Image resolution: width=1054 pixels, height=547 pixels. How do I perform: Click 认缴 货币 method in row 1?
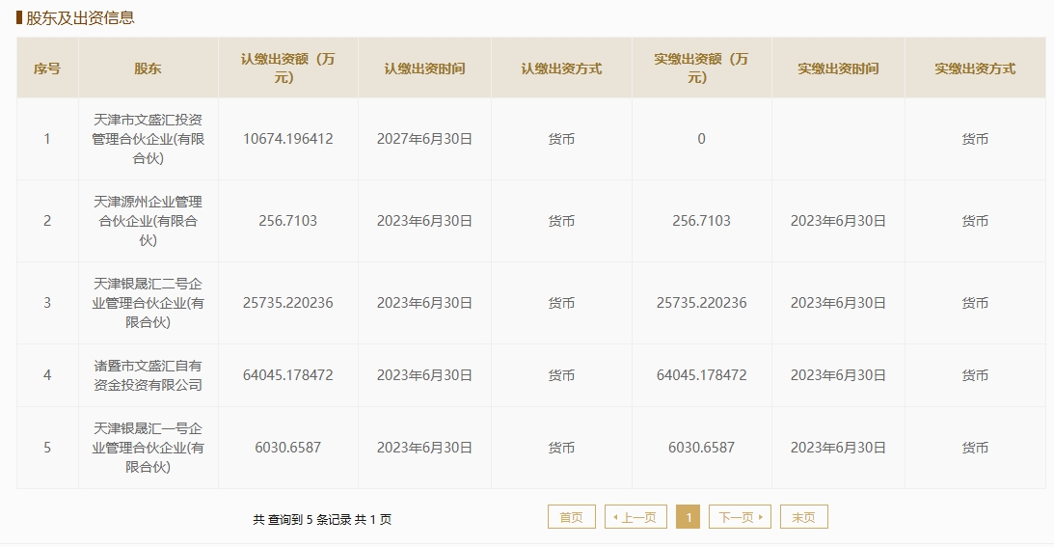point(561,139)
